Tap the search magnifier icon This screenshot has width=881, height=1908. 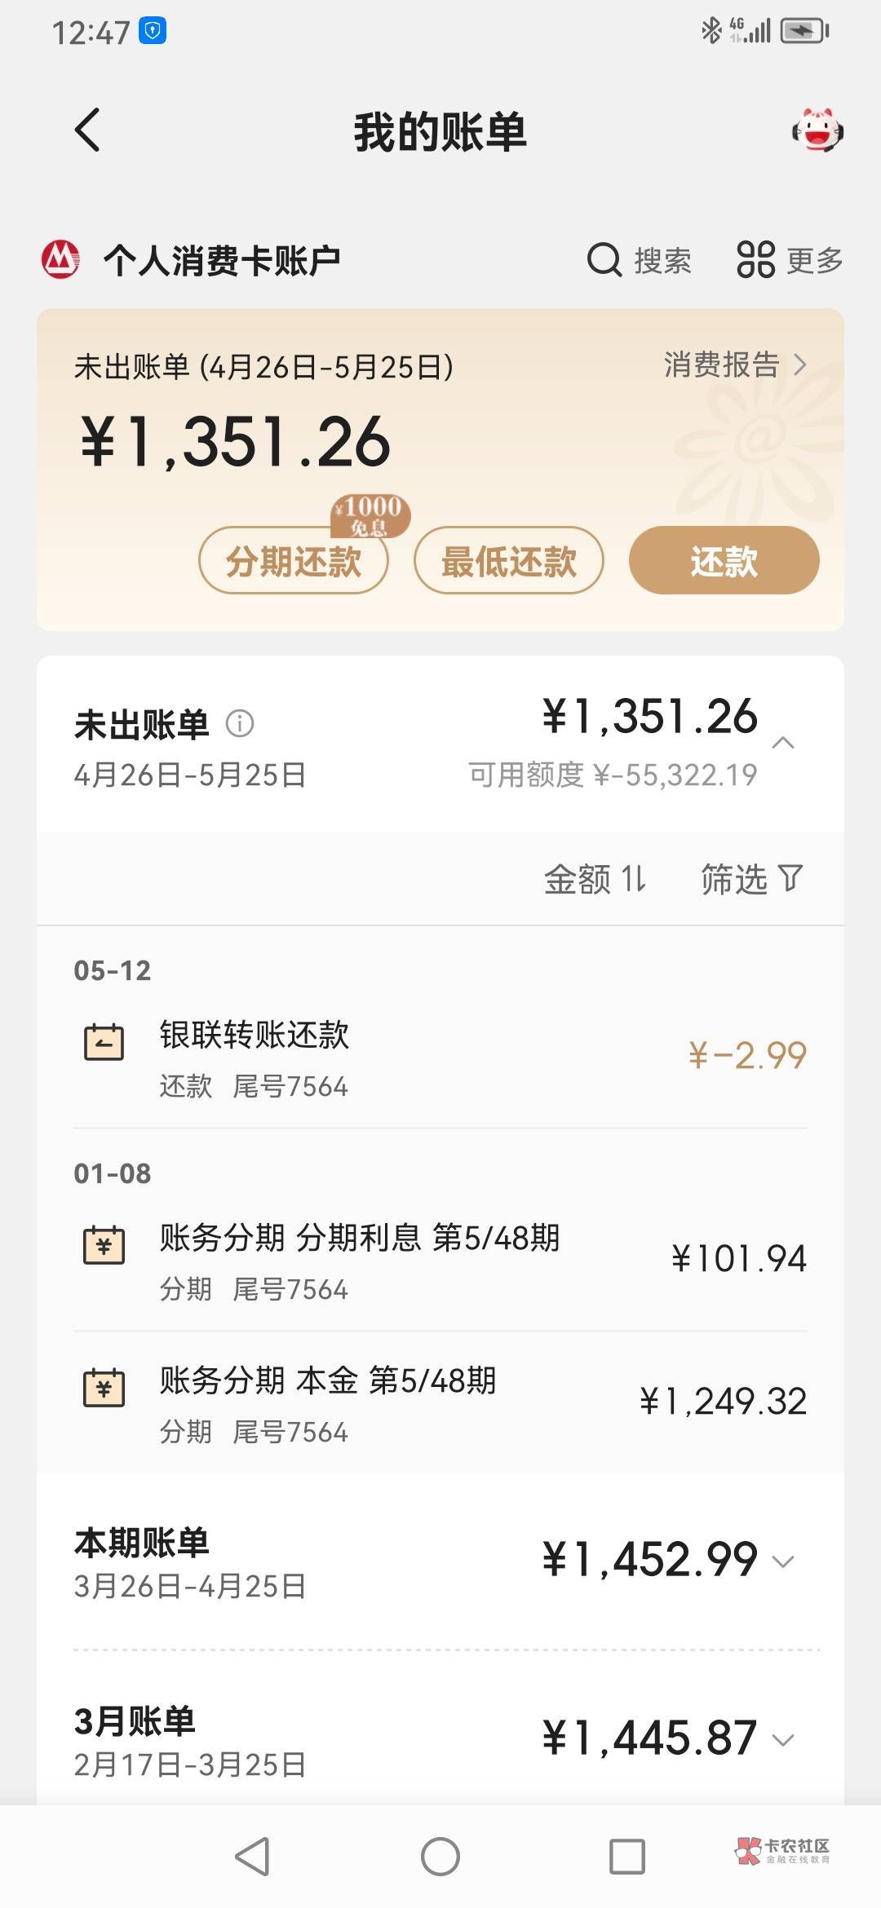(x=604, y=261)
